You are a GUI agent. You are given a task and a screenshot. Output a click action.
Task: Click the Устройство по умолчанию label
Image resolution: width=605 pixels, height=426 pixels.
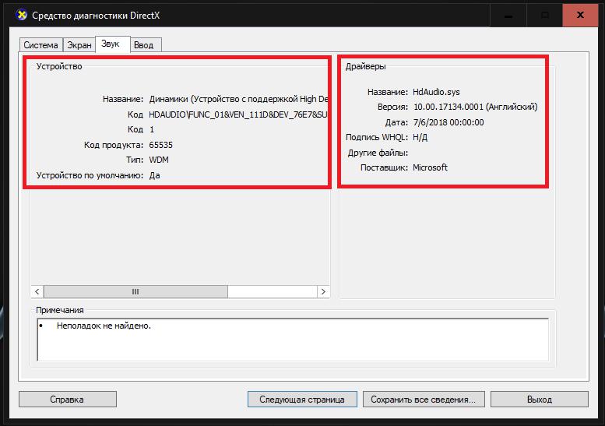[x=90, y=175]
